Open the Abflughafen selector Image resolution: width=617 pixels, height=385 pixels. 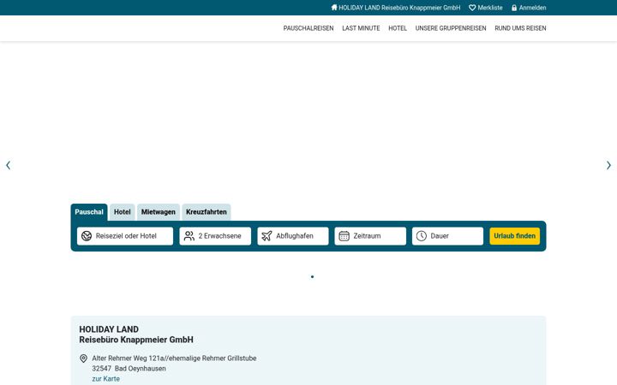click(x=293, y=236)
